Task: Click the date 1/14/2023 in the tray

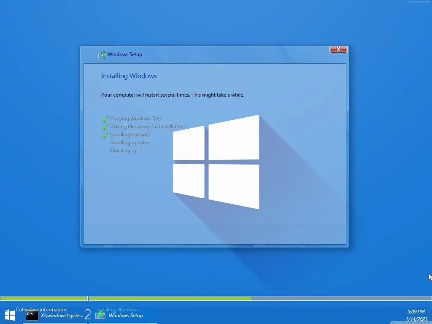Action: (416, 319)
